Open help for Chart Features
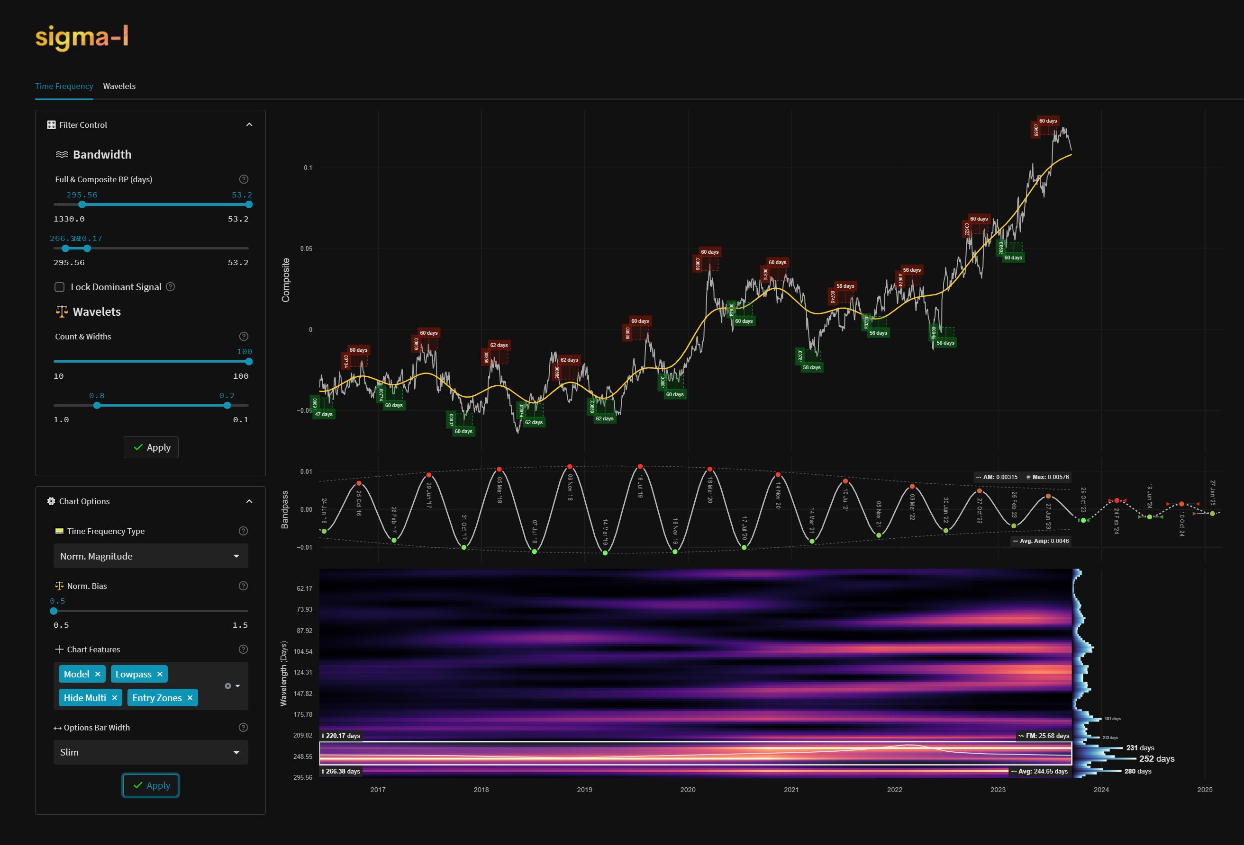1244x845 pixels. [243, 649]
